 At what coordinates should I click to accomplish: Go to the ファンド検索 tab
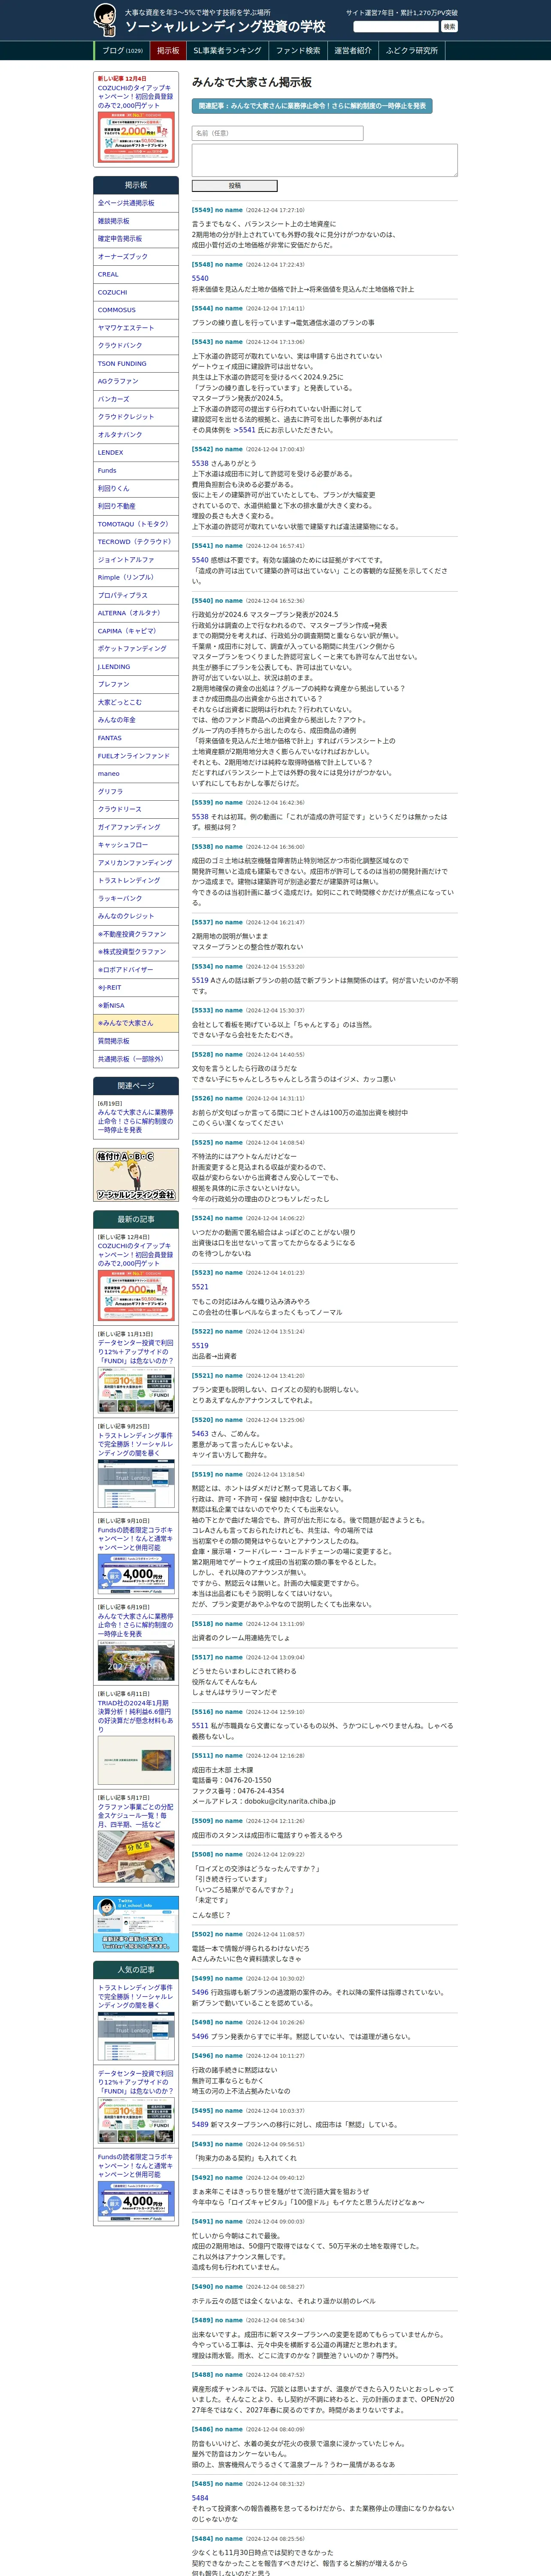298,51
